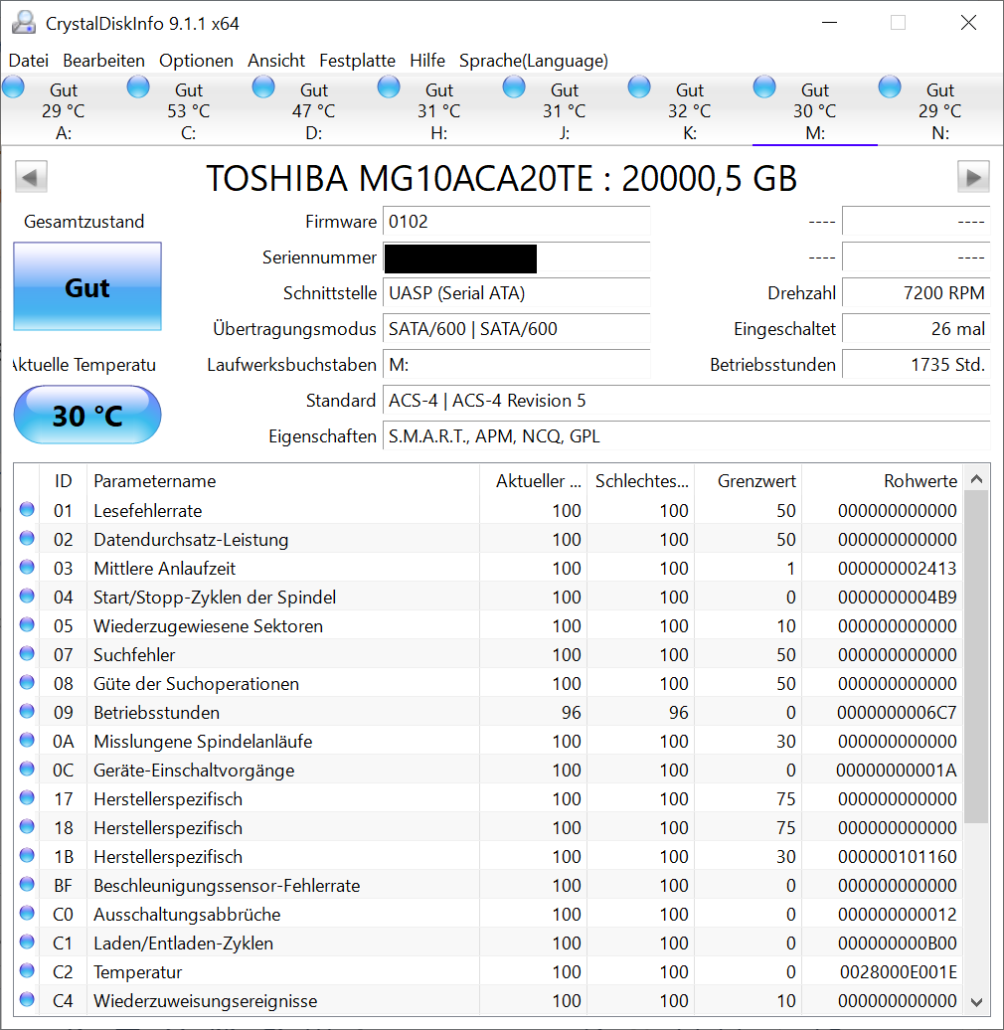Click the attribute list scrollbar thumb
The width and height of the screenshot is (1004, 1030).
(x=976, y=657)
